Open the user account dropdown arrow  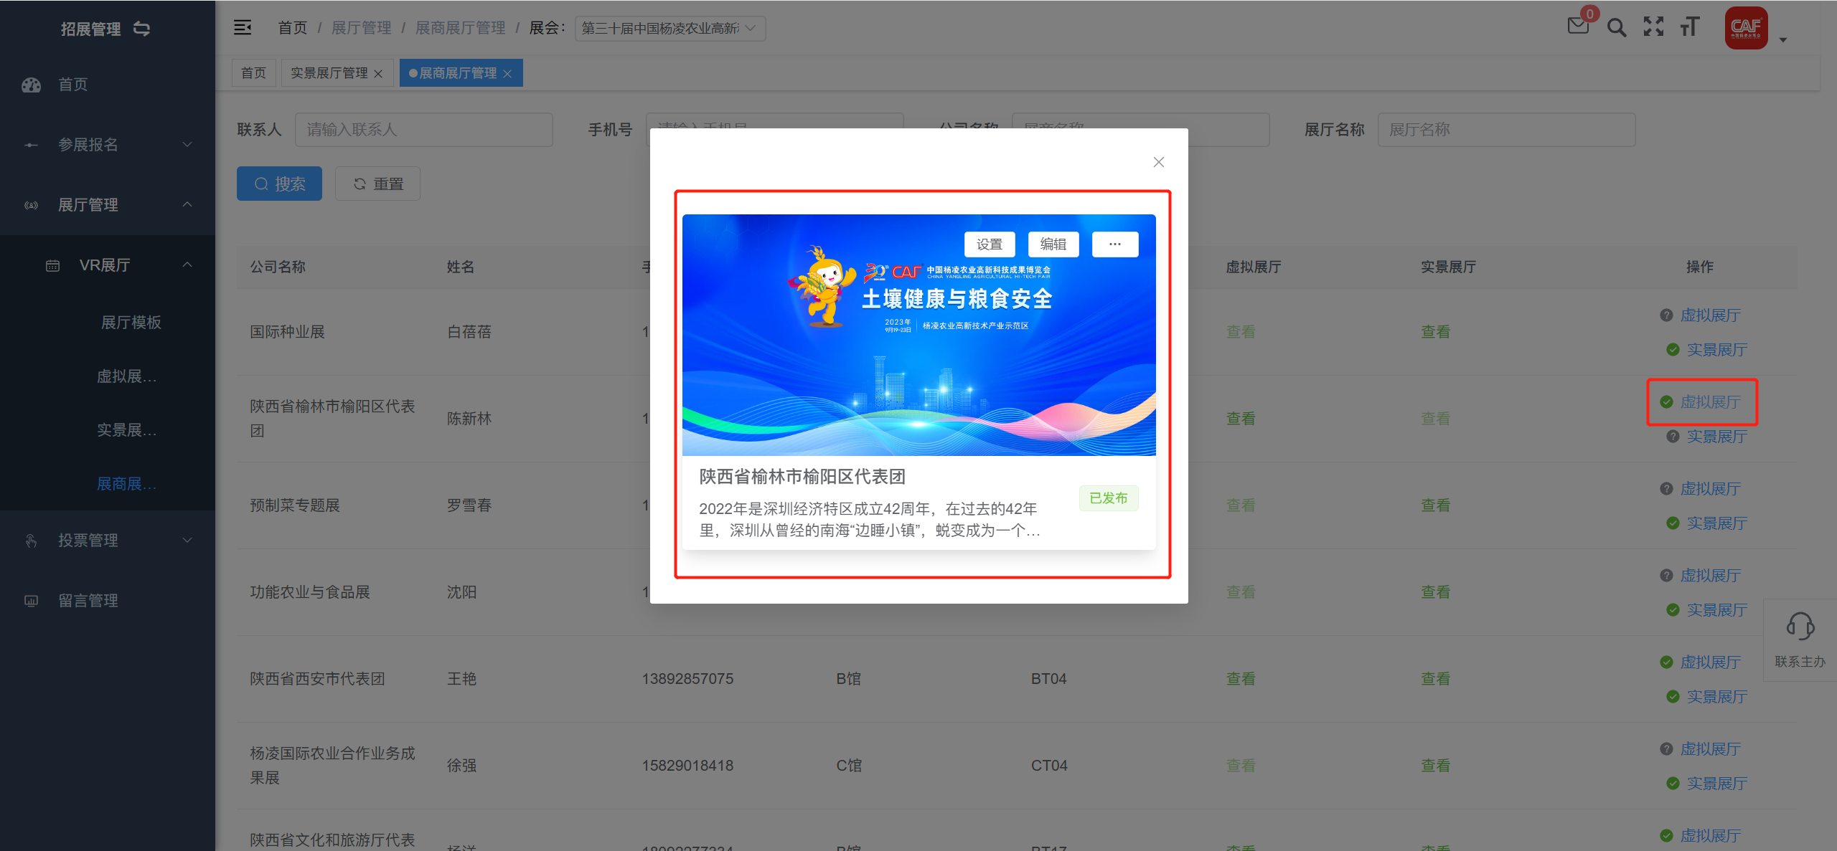coord(1783,40)
